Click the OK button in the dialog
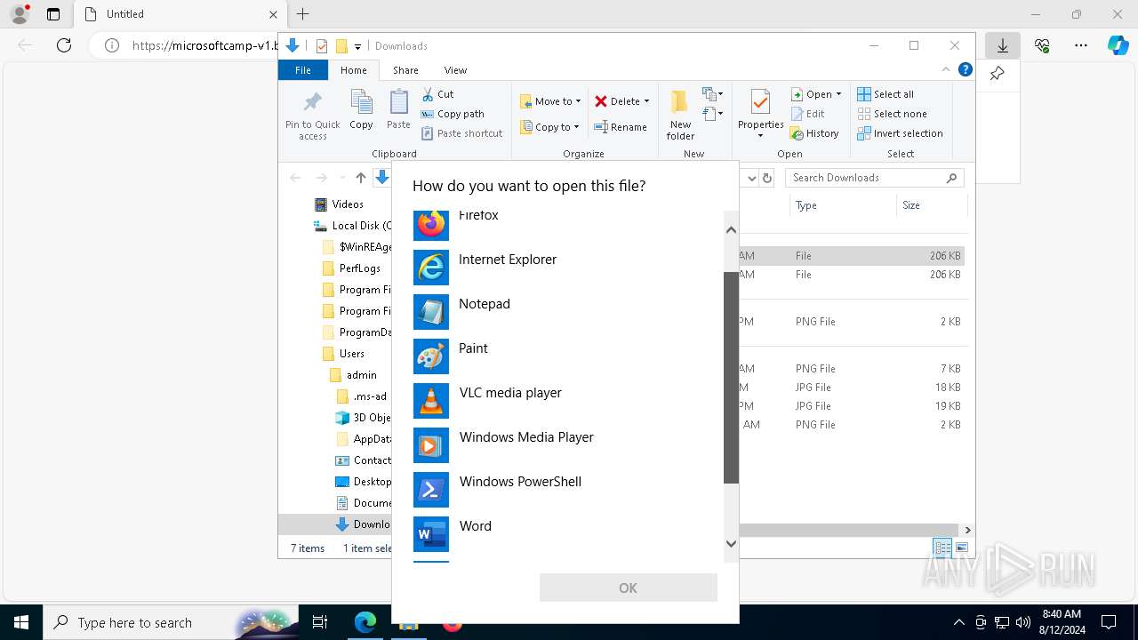This screenshot has width=1138, height=640. (x=628, y=588)
